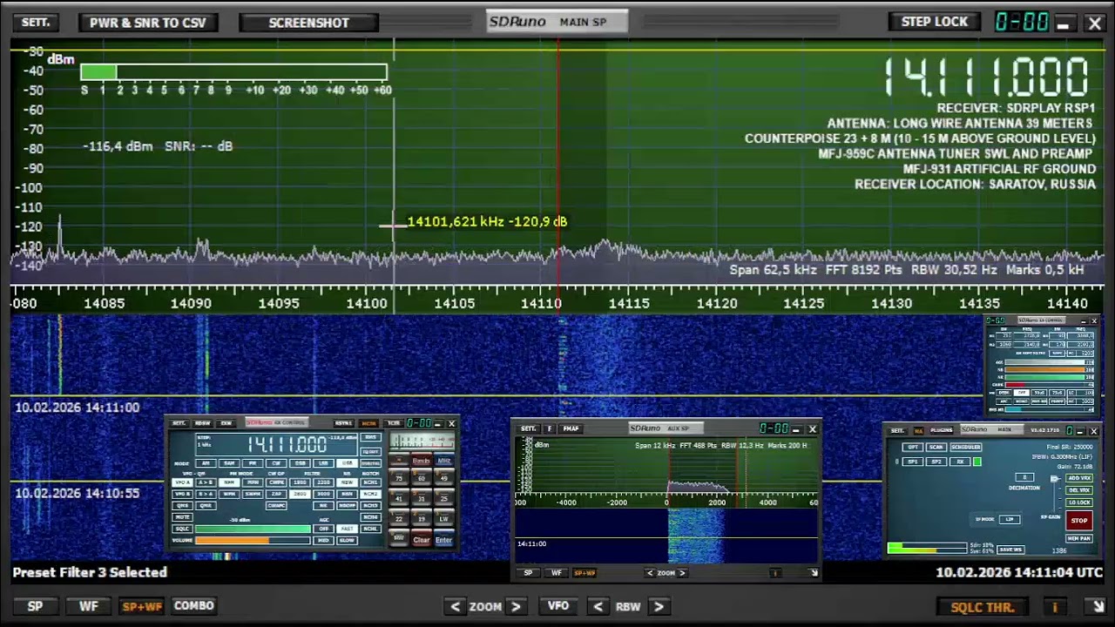Switch AUX SP to WF view
The height and width of the screenshot is (627, 1115).
coord(557,573)
